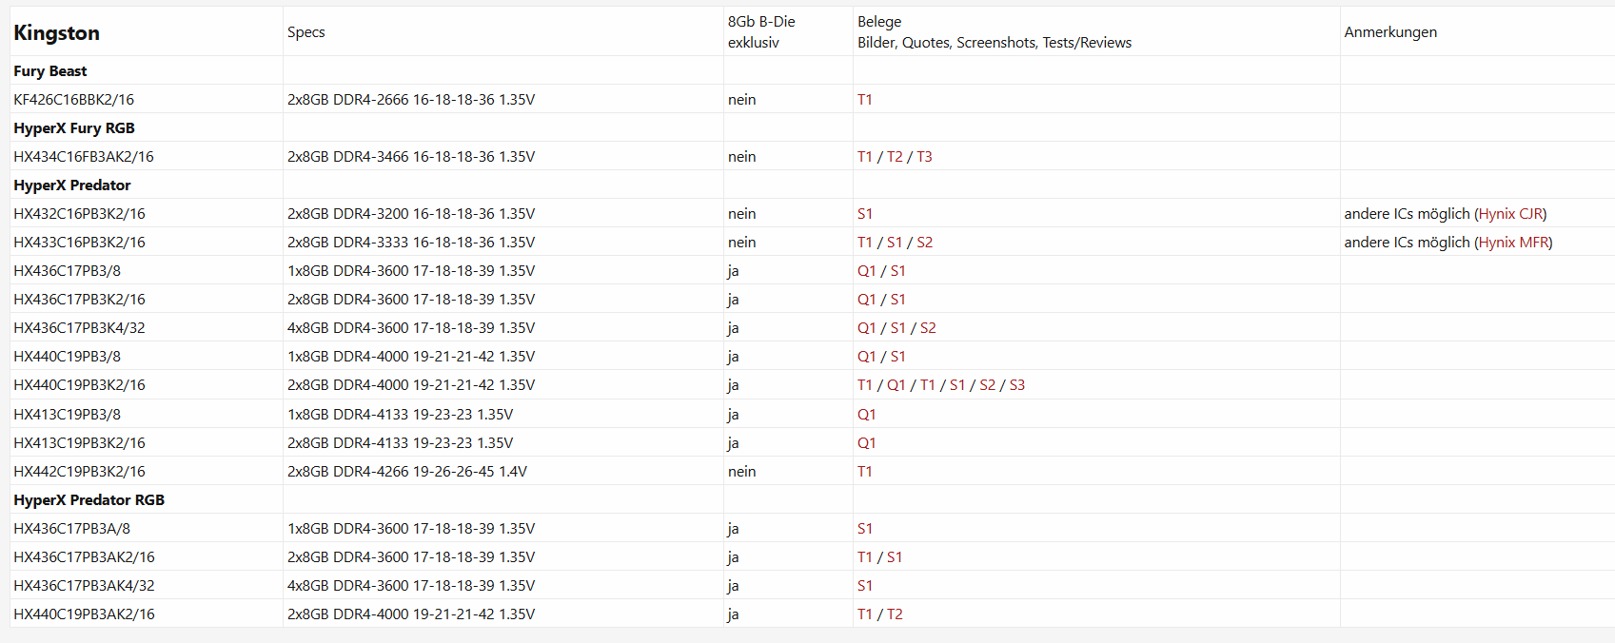Viewport: 1615px width, 643px height.
Task: Click T1 link in HX442C19PB3K2/16 row
Action: pyautogui.click(x=864, y=472)
